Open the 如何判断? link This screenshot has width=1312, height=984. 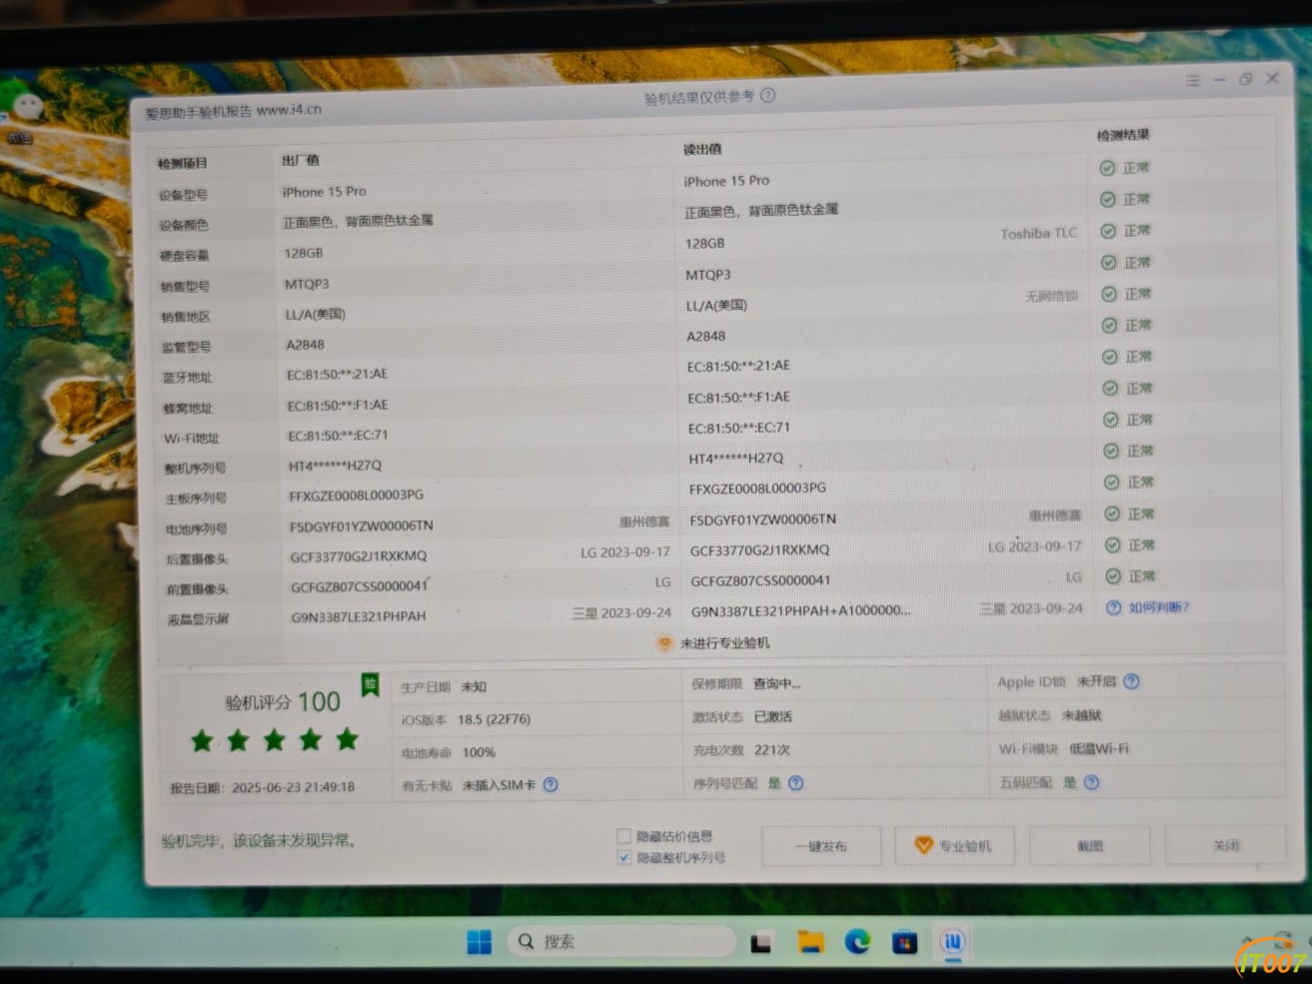(x=1159, y=607)
